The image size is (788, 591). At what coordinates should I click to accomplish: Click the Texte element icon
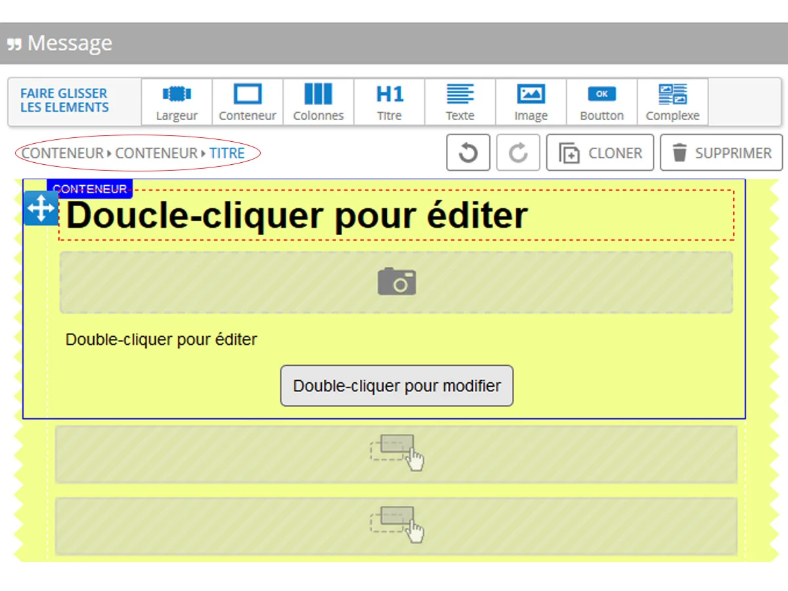coord(460,102)
